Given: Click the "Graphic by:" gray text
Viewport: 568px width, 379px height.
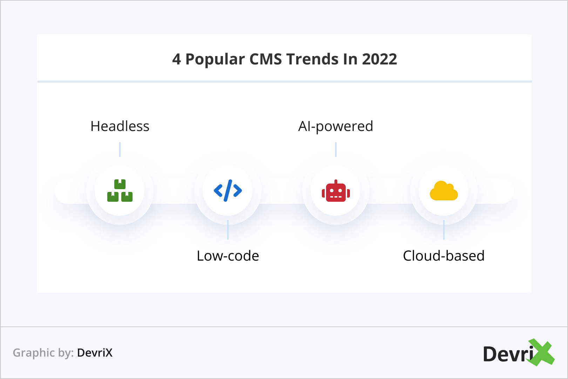Looking at the screenshot, I should [43, 353].
